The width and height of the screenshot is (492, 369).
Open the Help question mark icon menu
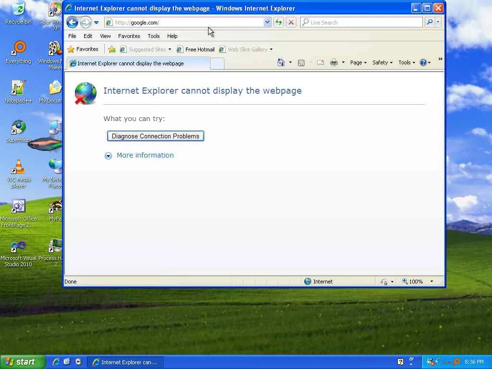tap(425, 62)
